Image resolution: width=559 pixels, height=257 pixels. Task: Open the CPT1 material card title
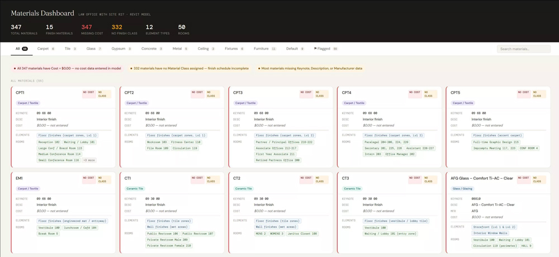[20, 93]
